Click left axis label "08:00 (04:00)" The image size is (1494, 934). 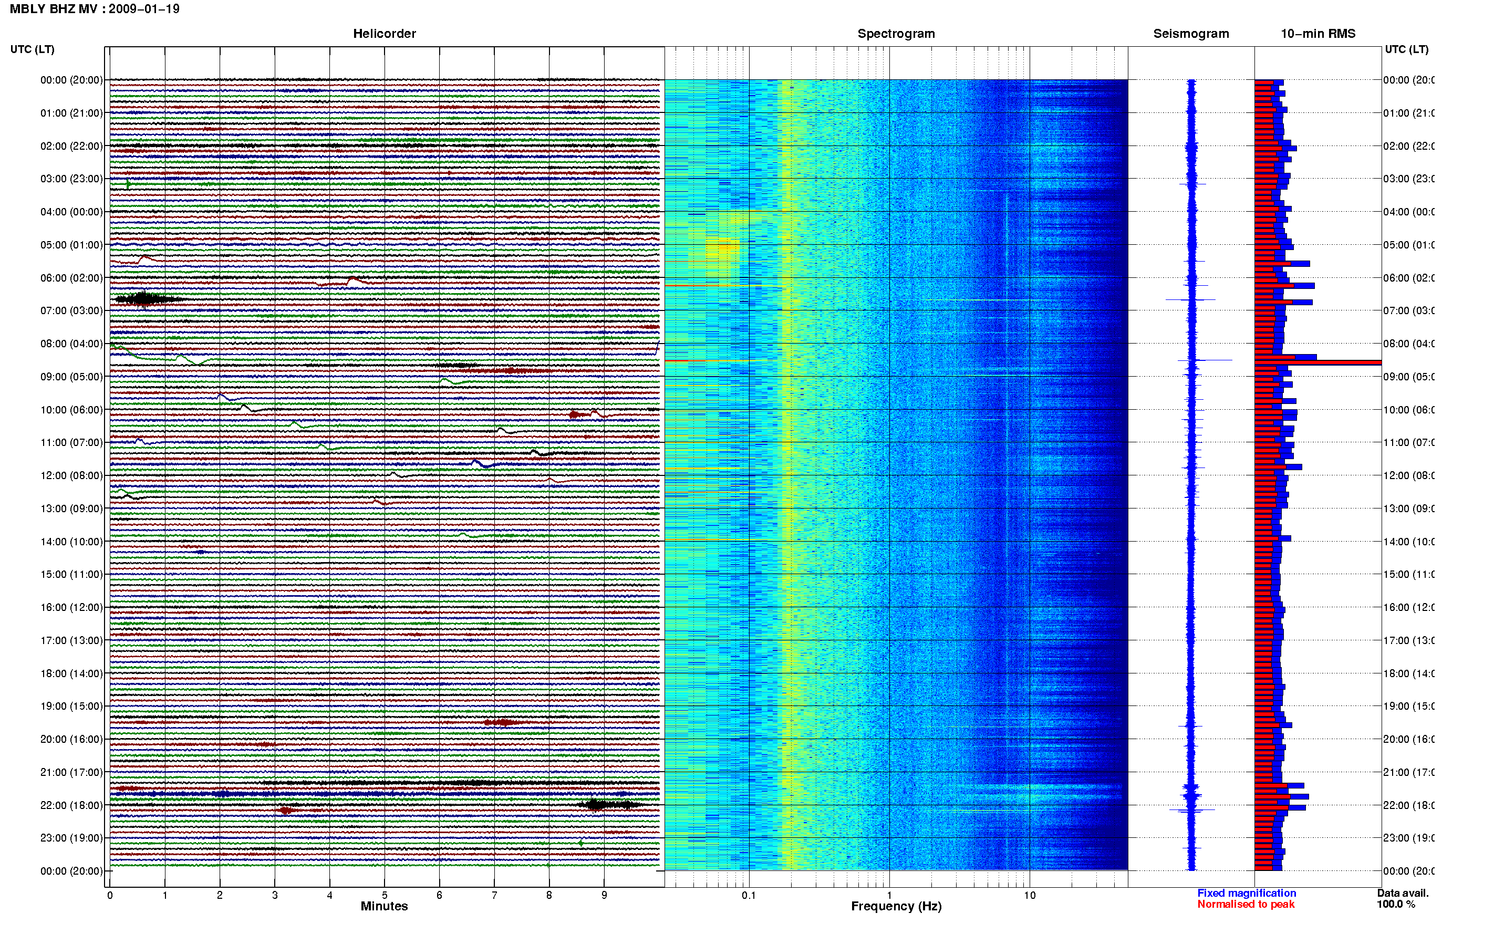[x=71, y=344]
